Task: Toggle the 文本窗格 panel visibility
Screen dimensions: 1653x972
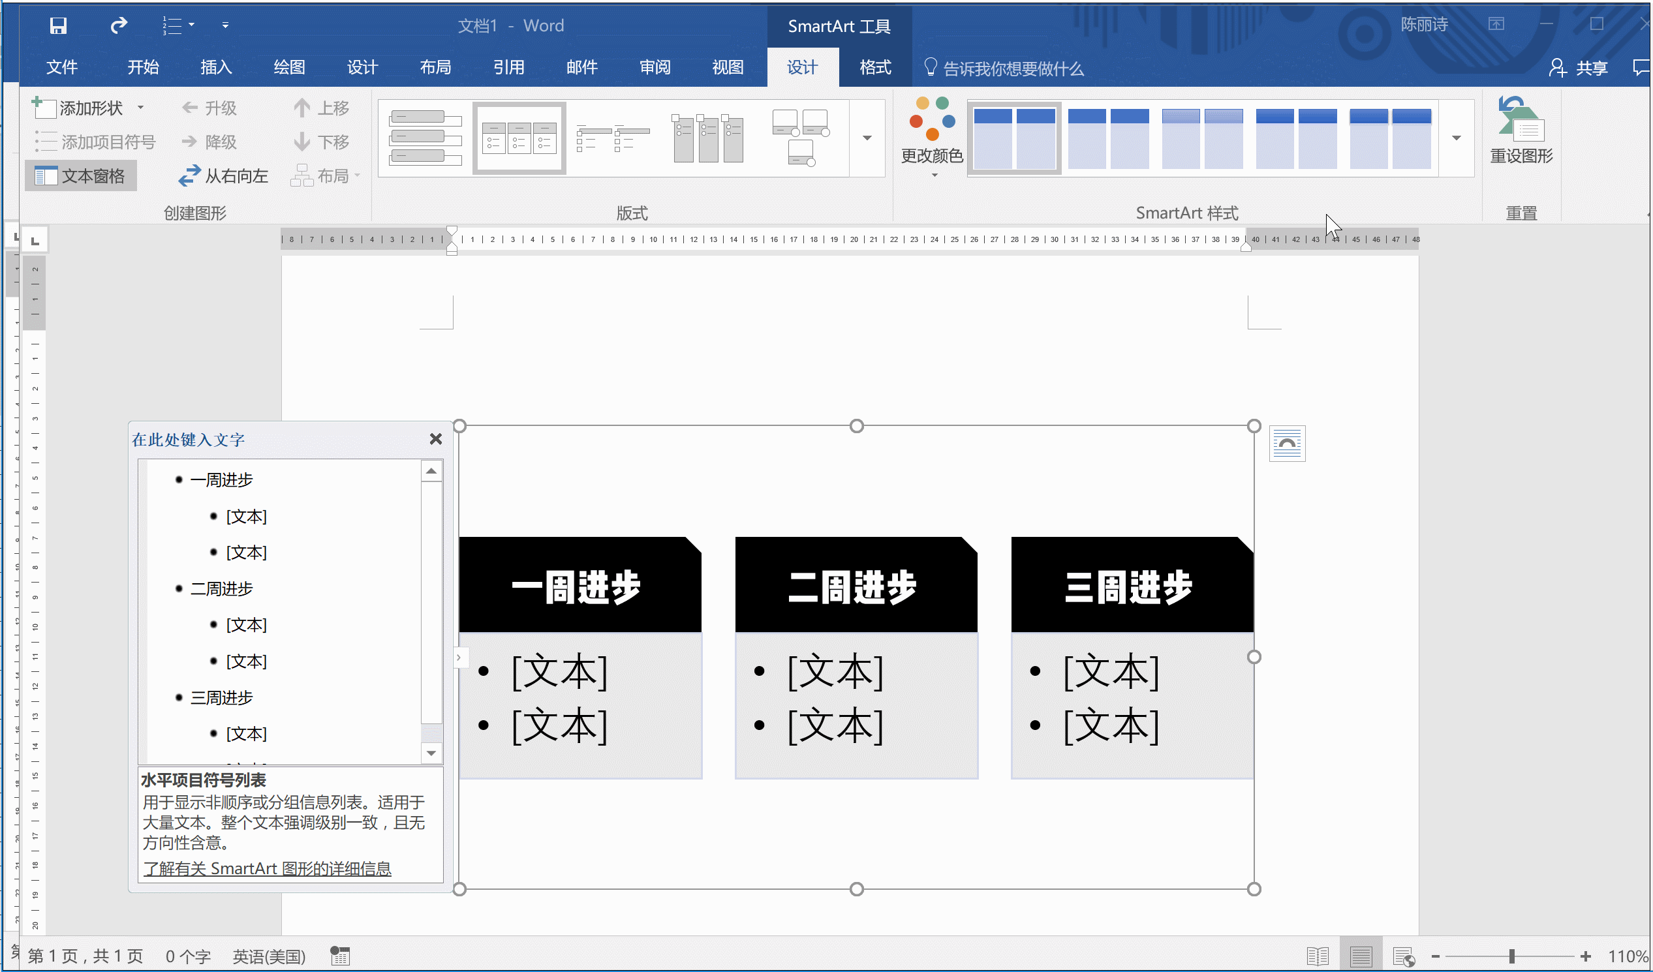Action: coord(85,176)
